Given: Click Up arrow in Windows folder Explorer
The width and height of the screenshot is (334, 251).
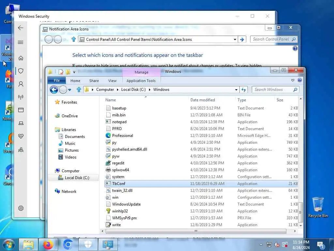Looking at the screenshot, I should click(79, 90).
